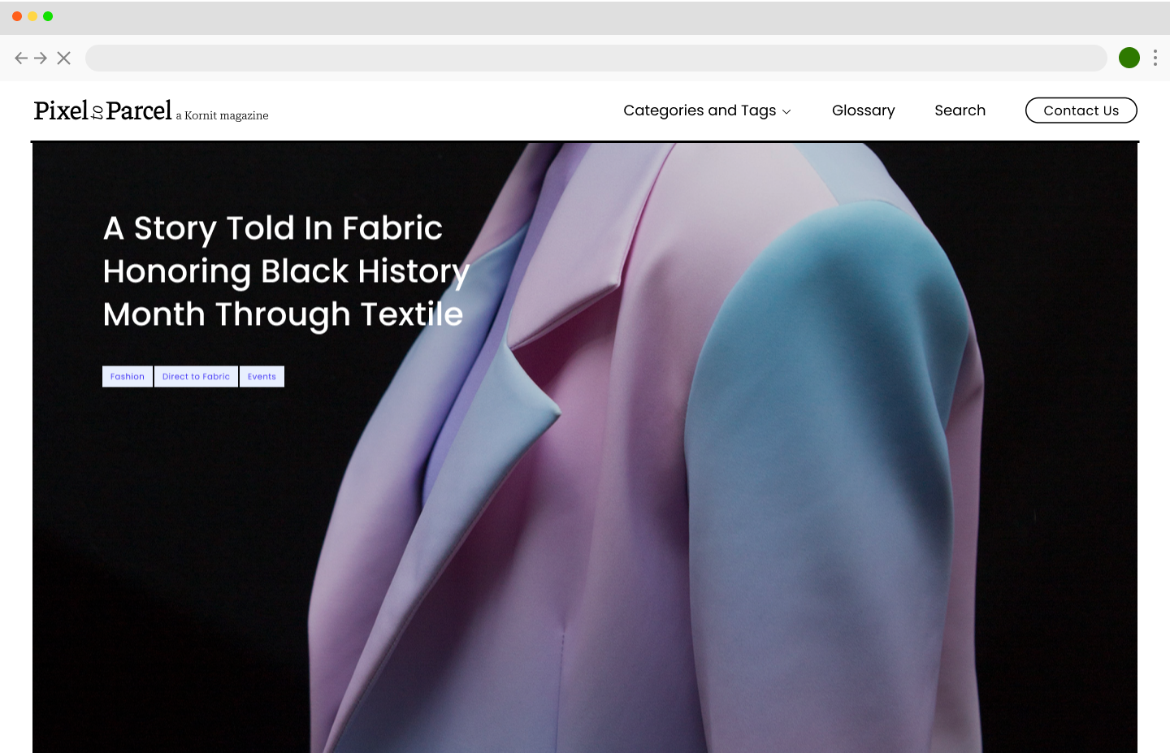Viewport: 1170px width, 753px height.
Task: Focus the browser address bar
Action: (596, 58)
